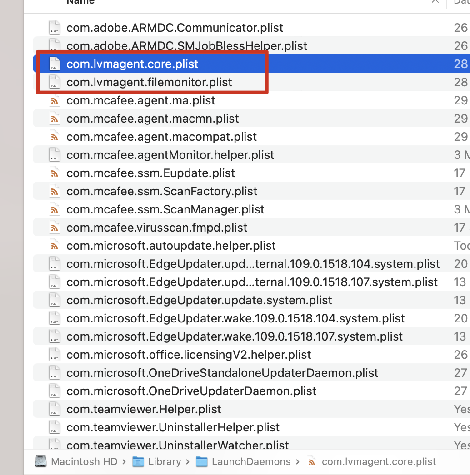Click feed icon of com.mcafee.agent.ma.plist
This screenshot has height=475, width=470.
[x=55, y=101]
